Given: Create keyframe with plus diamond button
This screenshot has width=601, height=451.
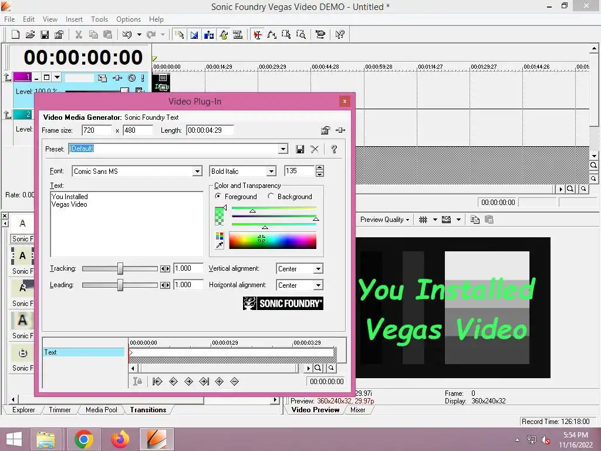Looking at the screenshot, I should coord(220,381).
